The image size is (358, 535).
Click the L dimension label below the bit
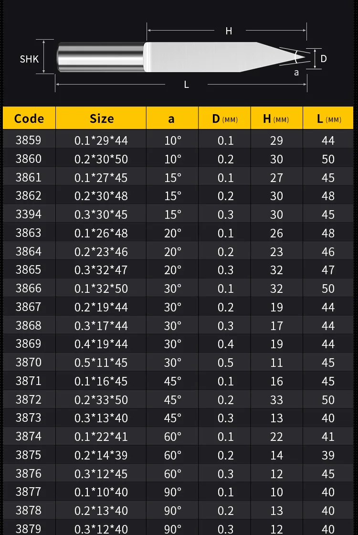(x=186, y=85)
